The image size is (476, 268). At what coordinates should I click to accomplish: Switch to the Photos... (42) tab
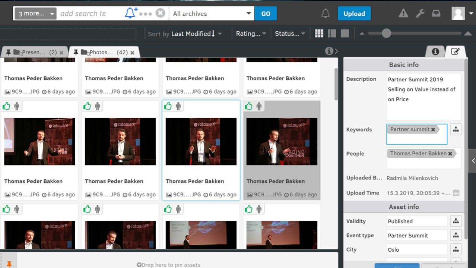pos(104,52)
